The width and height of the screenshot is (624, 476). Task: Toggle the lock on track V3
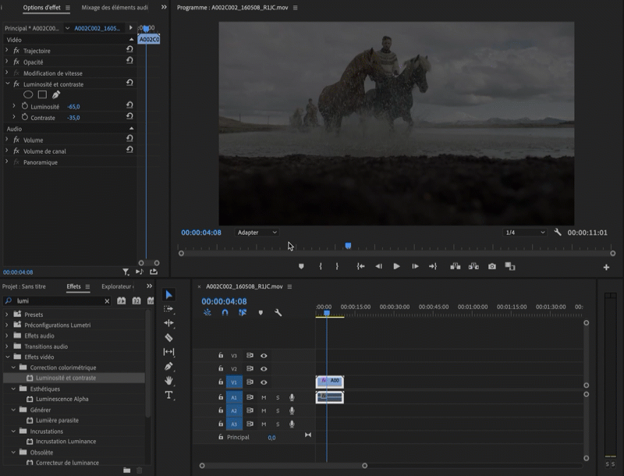(x=221, y=356)
